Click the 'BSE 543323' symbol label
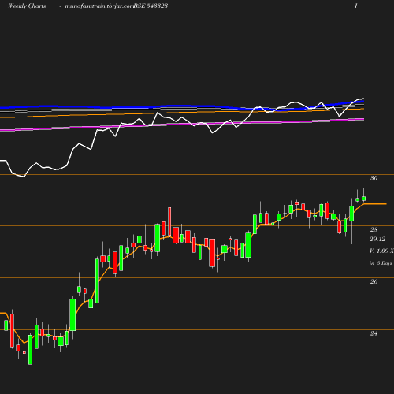Image resolution: width=394 pixels, height=394 pixels. click(x=151, y=6)
